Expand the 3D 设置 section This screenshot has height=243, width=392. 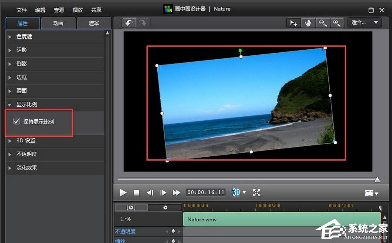(26, 141)
